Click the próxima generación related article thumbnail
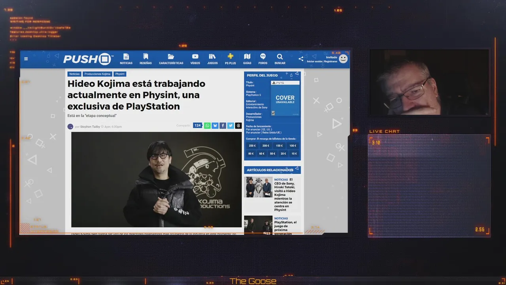506x285 pixels. tap(258, 225)
